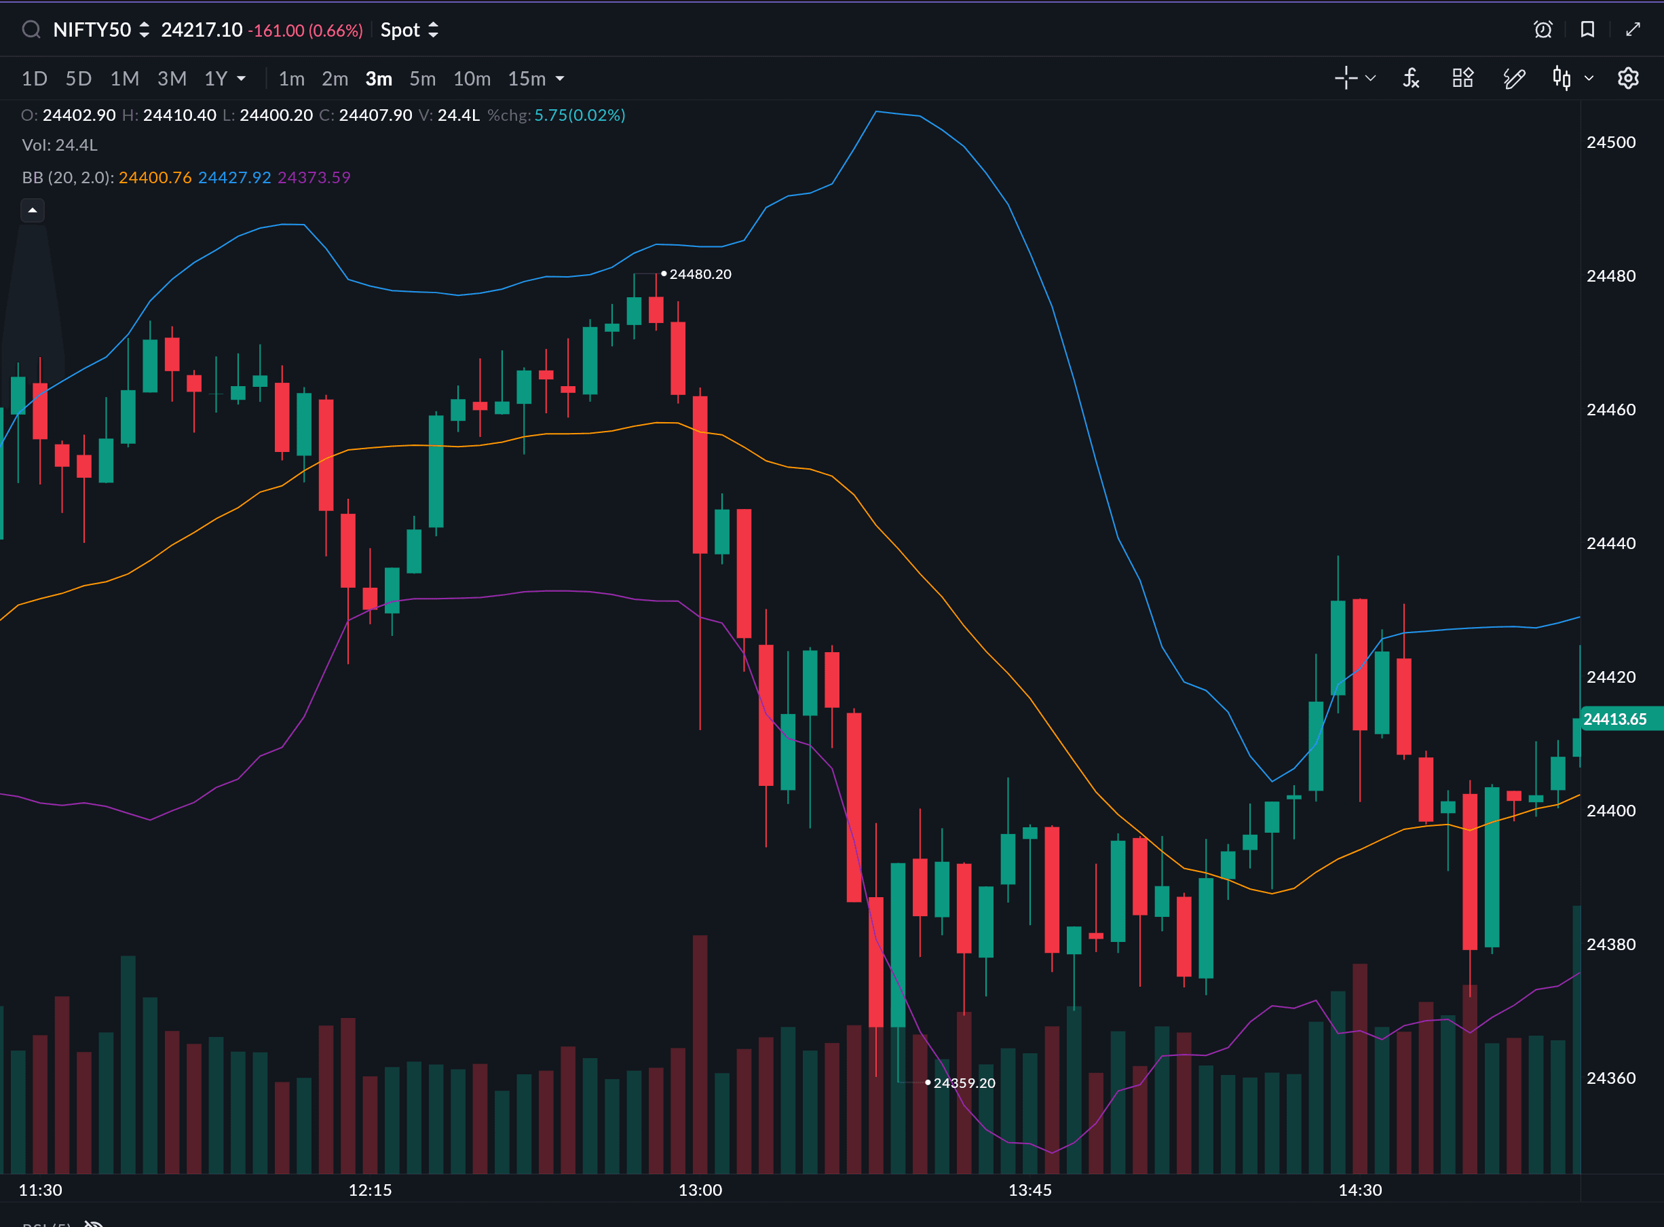The height and width of the screenshot is (1227, 1664).
Task: Click the 5D range button
Action: (x=79, y=79)
